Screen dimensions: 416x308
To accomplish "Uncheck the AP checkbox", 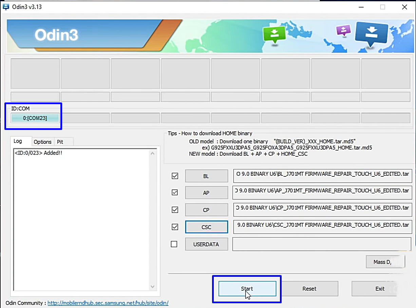I will point(175,193).
